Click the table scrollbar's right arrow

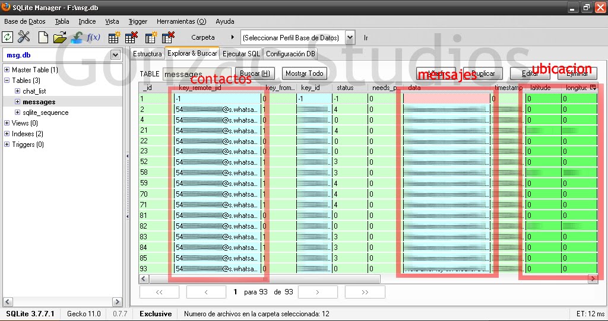pos(593,278)
